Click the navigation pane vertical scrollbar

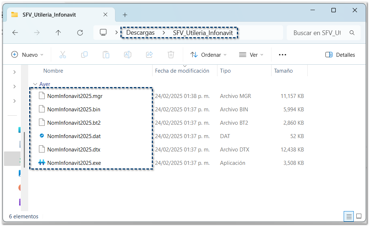coord(24,150)
